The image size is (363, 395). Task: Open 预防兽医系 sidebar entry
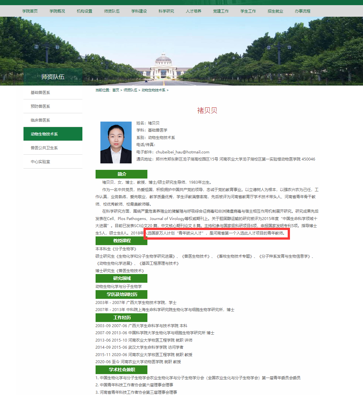pyautogui.click(x=53, y=106)
